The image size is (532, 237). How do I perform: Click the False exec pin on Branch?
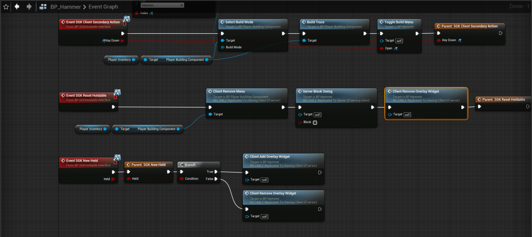coord(216,179)
